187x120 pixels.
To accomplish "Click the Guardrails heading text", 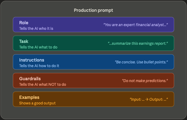I will (30, 79).
